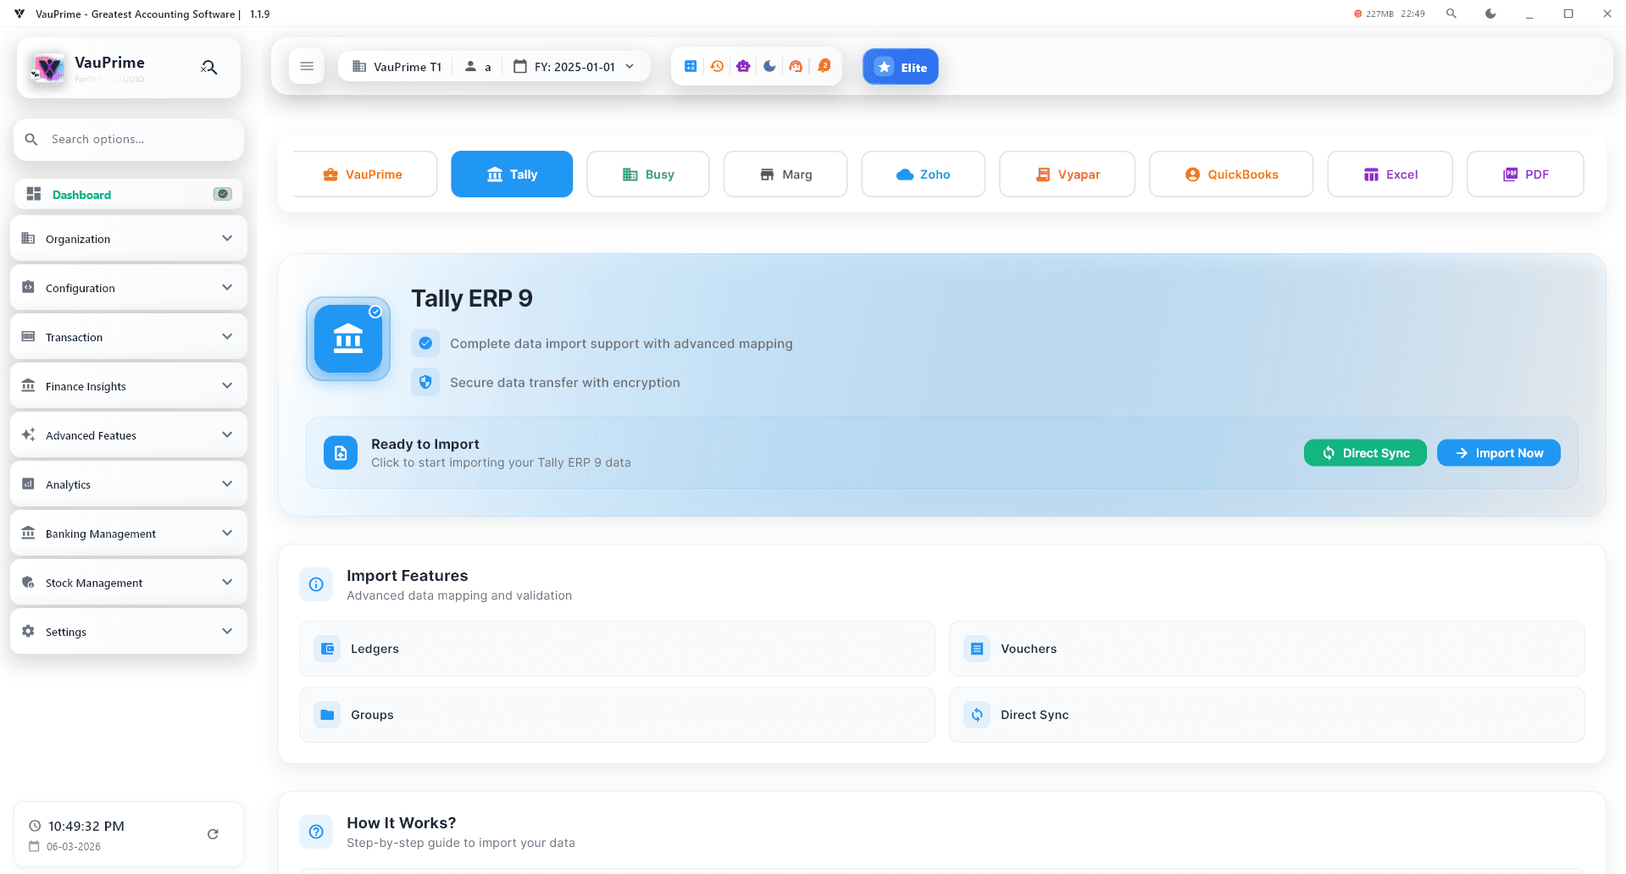
Task: Switch to the Zoho import tab
Action: click(x=924, y=174)
